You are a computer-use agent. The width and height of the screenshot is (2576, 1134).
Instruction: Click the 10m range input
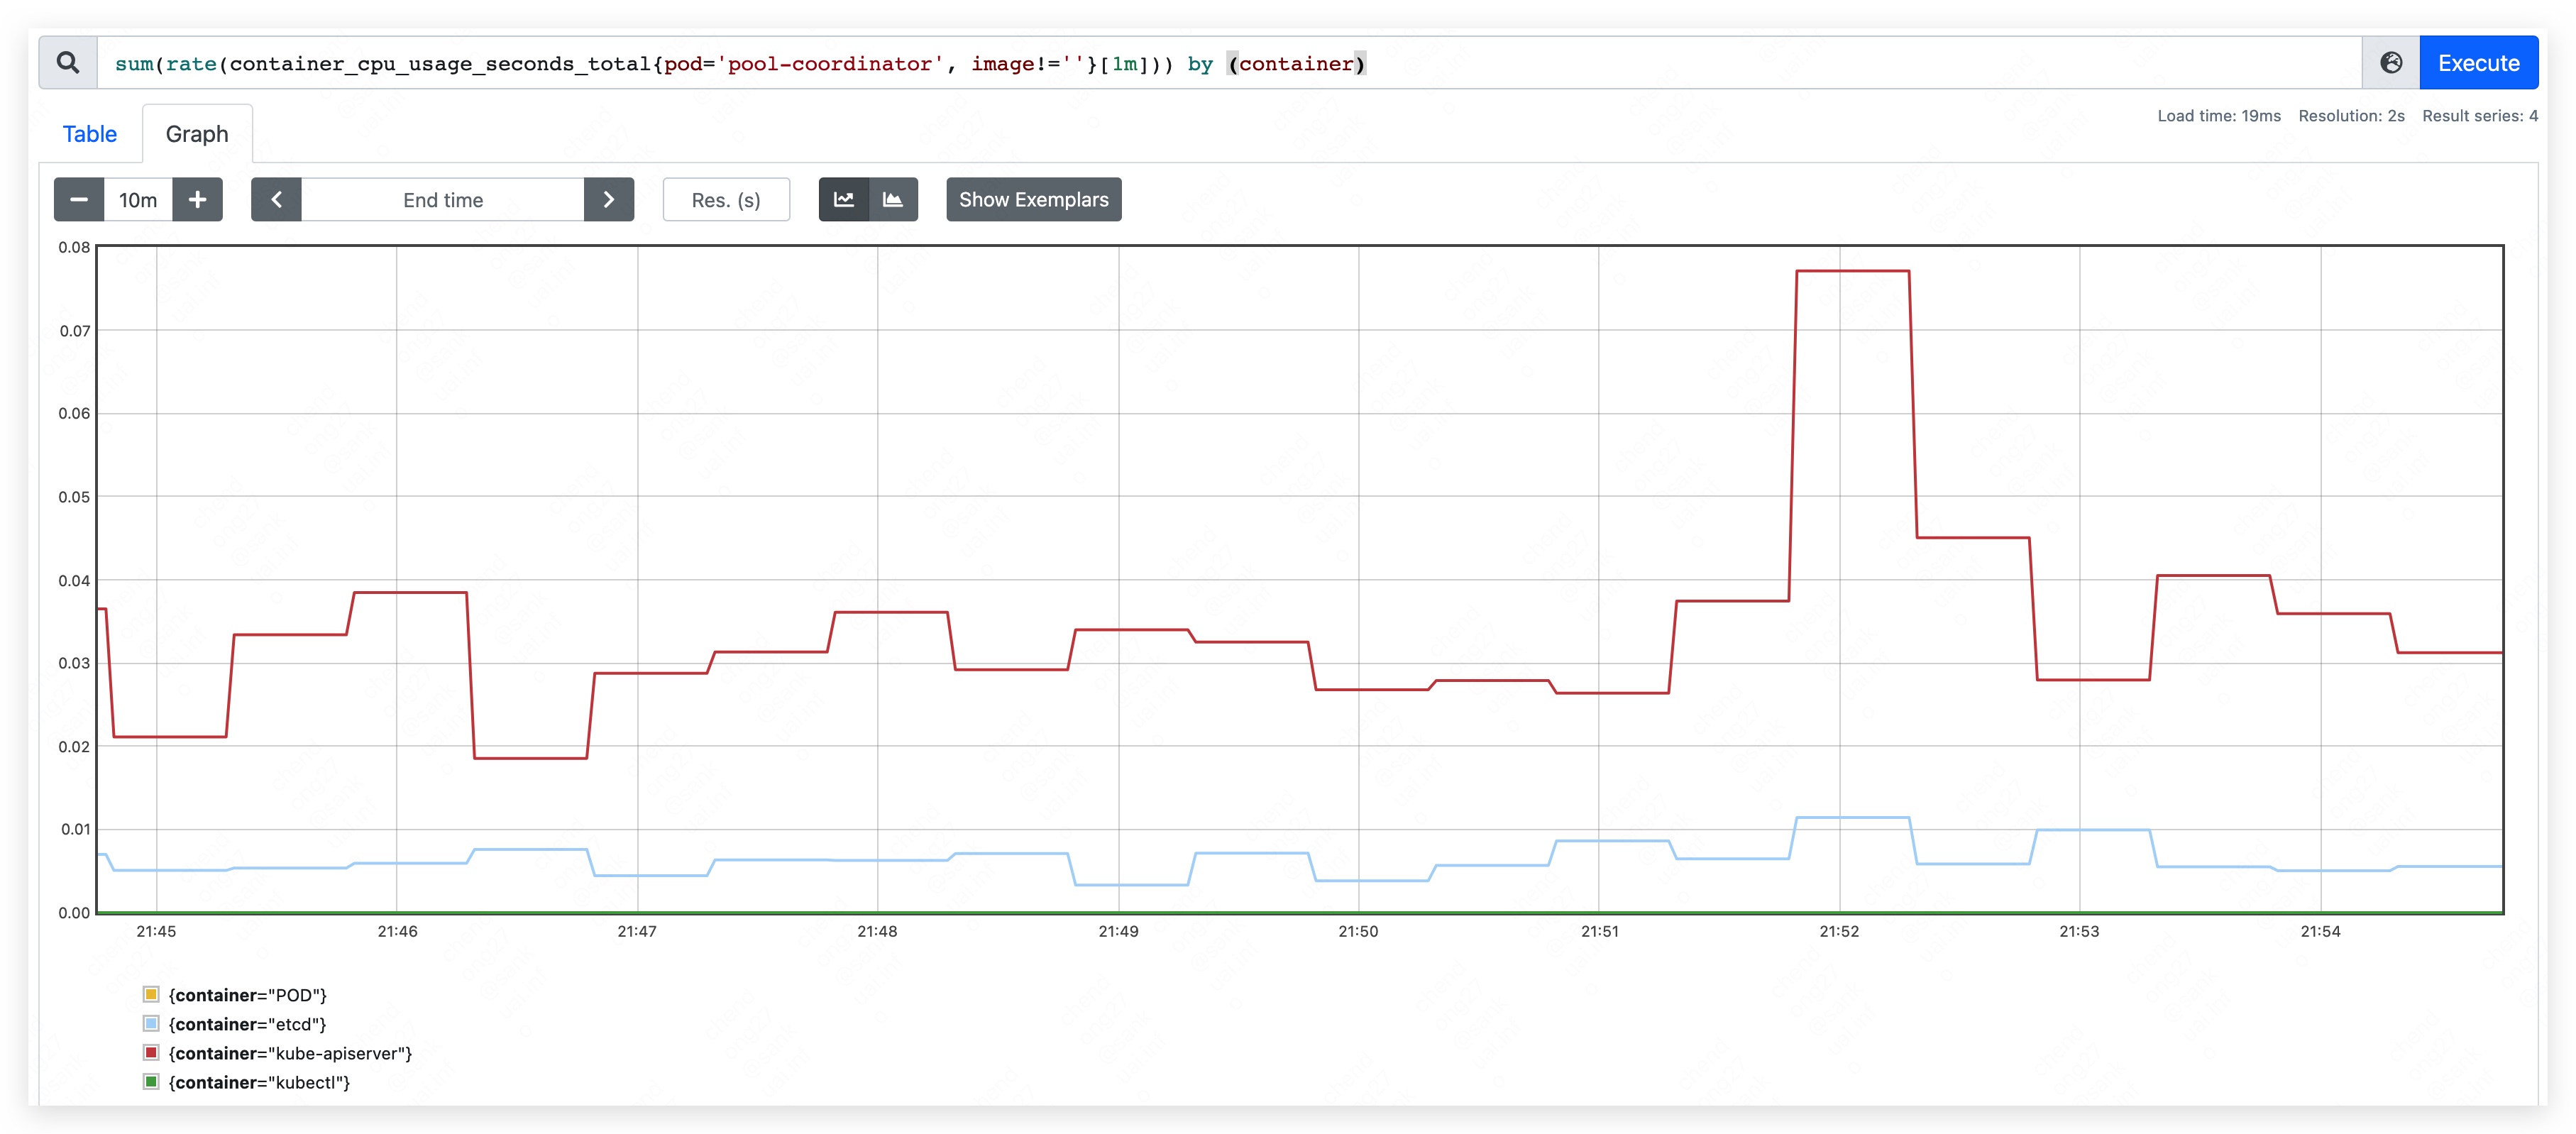(x=138, y=200)
